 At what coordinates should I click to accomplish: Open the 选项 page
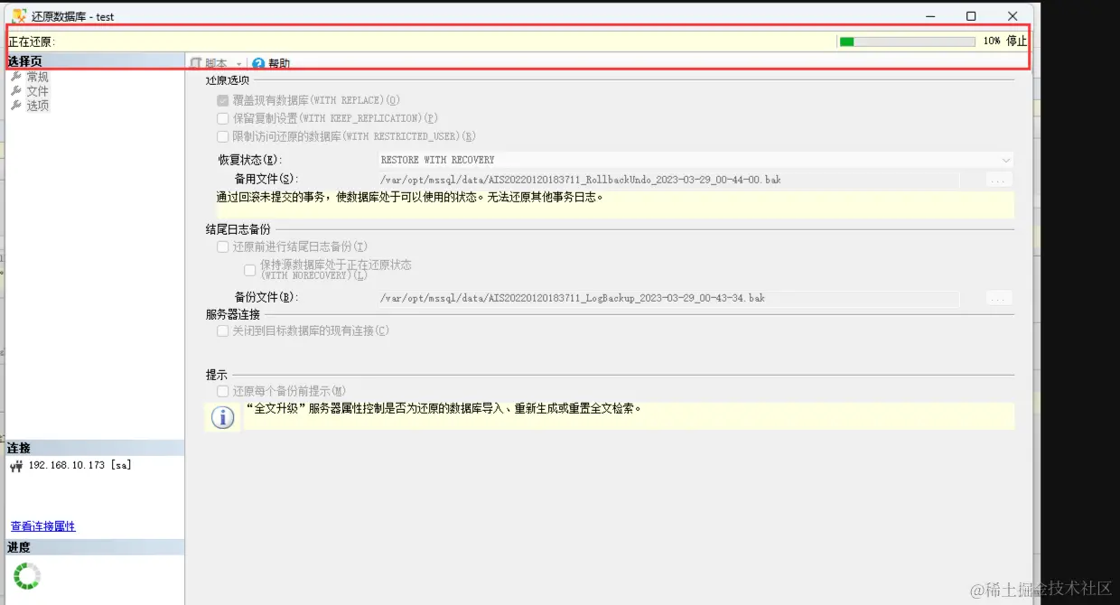(37, 106)
